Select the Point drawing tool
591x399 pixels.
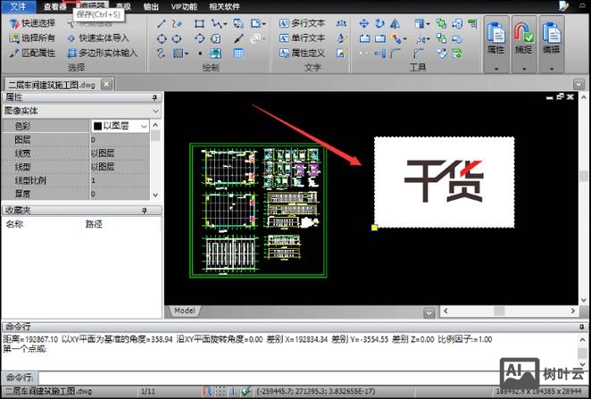click(200, 54)
